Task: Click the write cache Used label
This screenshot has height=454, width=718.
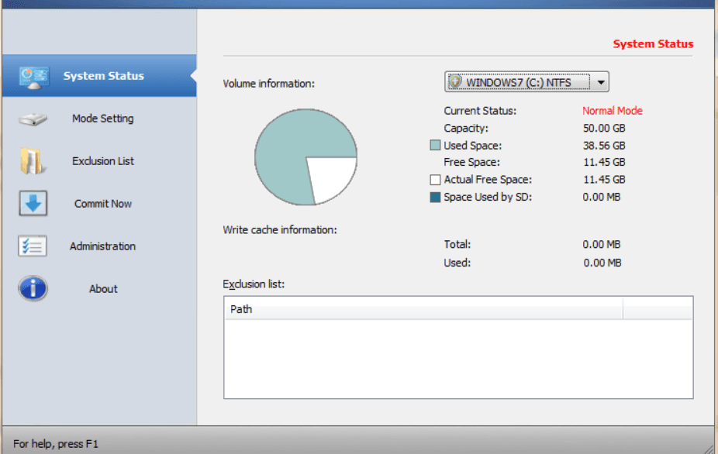Action: (457, 263)
